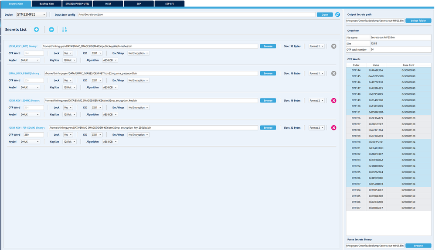The height and width of the screenshot is (250, 435).
Task: Select the Secrets Gen tab
Action: 16,3
